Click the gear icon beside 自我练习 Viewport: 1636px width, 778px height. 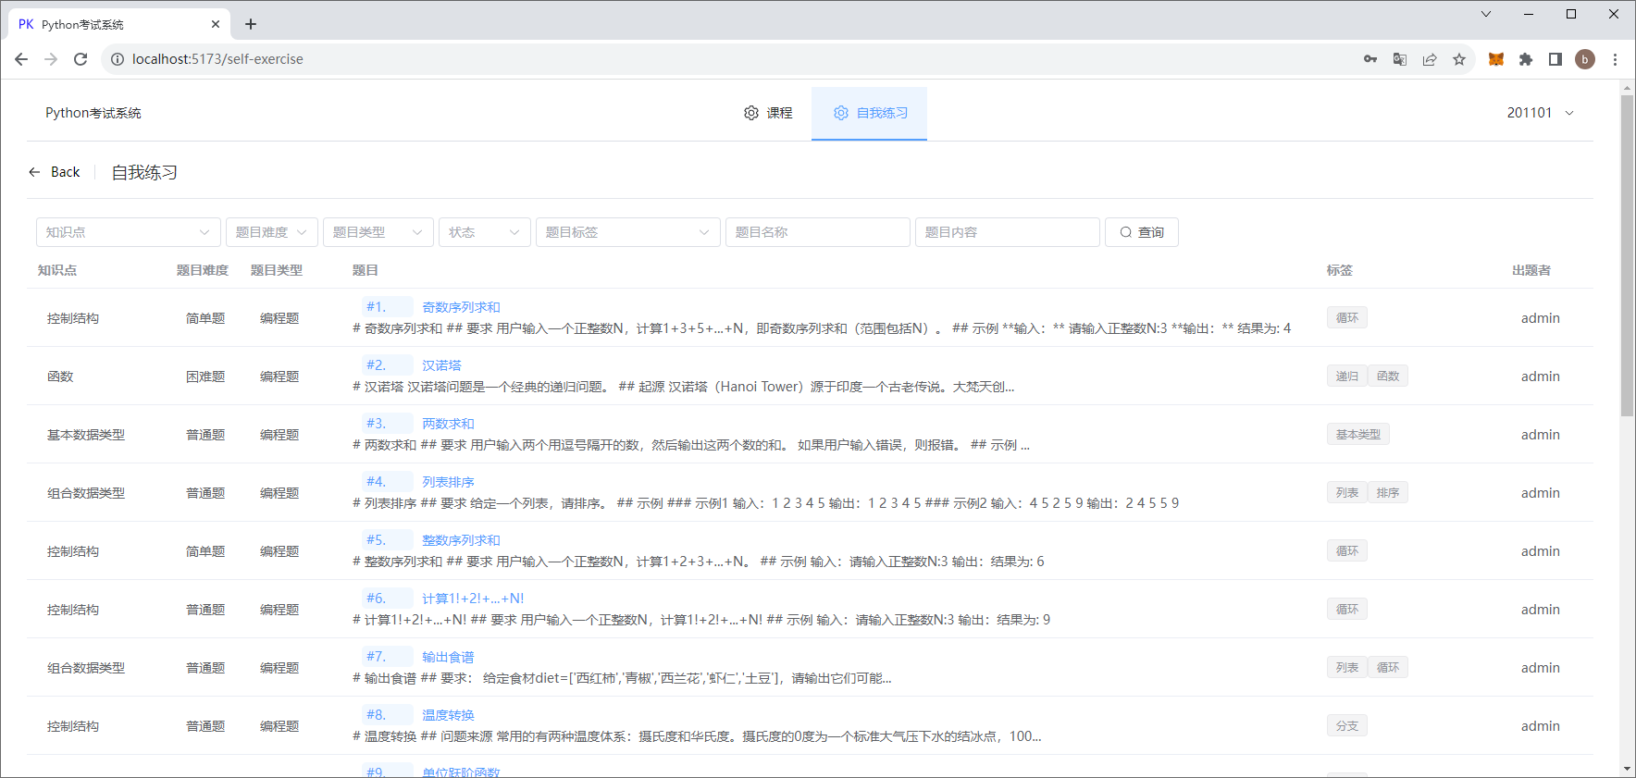point(841,113)
